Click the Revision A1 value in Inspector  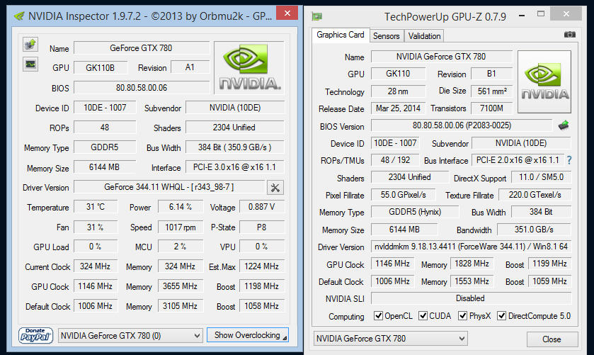[x=190, y=67]
